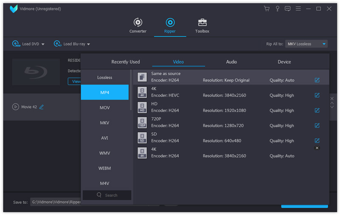This screenshot has height=215, width=340.
Task: Click the format Search field
Action: point(107,195)
